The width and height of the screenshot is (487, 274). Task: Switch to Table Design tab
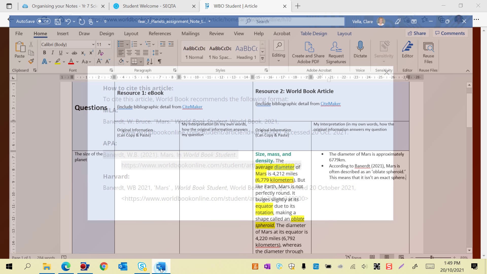[314, 33]
